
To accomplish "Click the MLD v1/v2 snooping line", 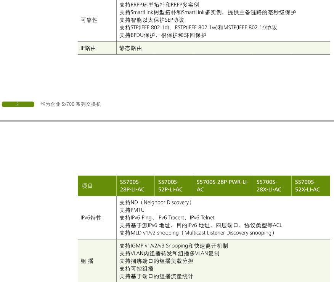I will pyautogui.click(x=197, y=233).
